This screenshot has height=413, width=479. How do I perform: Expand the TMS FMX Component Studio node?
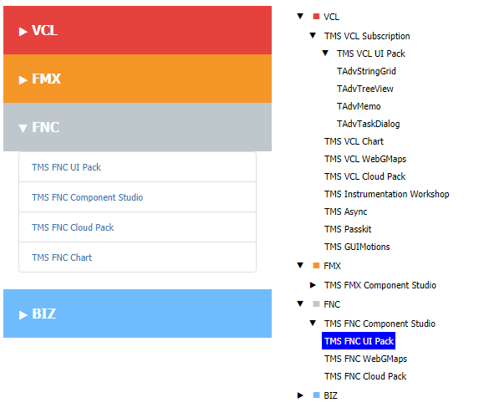point(313,285)
